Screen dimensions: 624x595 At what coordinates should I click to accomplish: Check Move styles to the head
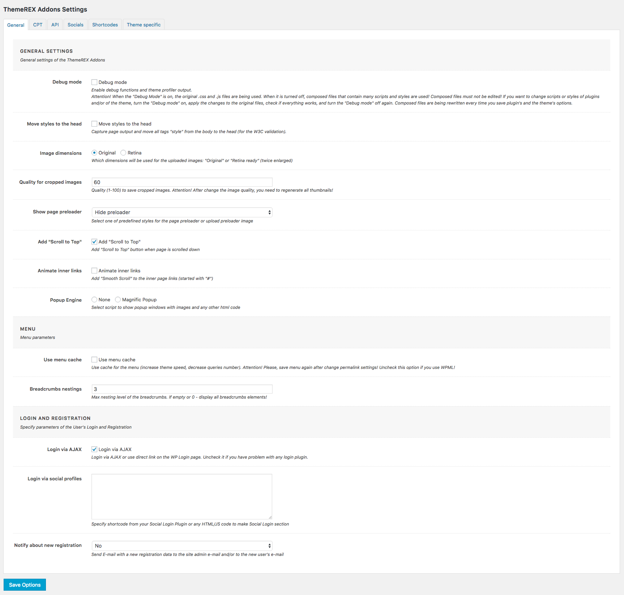[94, 124]
